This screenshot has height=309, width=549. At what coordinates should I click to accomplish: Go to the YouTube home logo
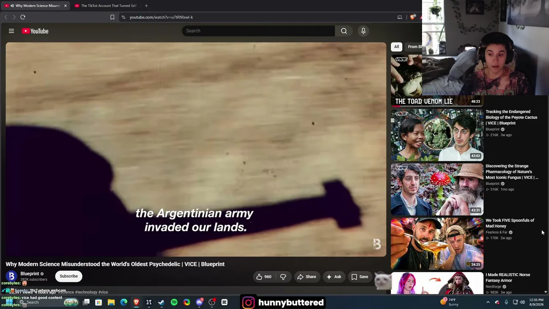tap(35, 31)
